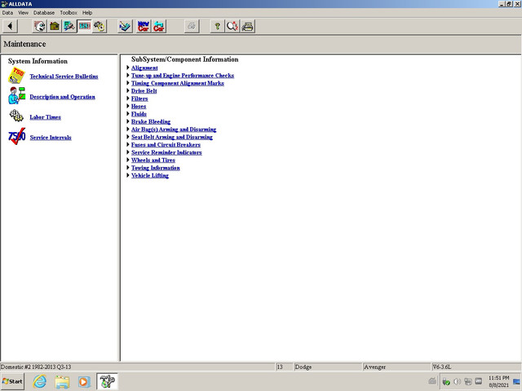Click status bar year '13'
The width and height of the screenshot is (522, 391).
(280, 367)
